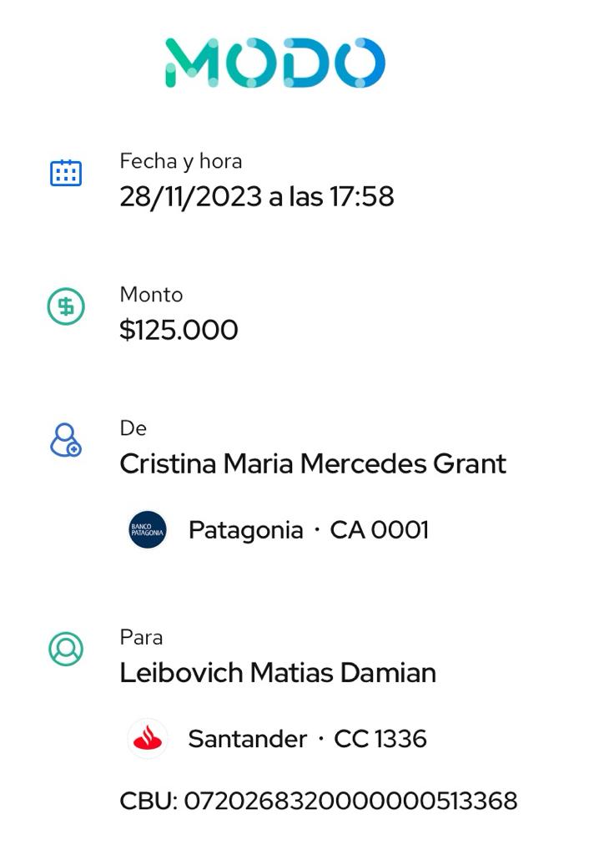Click sender name Cristina Maria Mercedes Grant
The image size is (589, 855).
pos(313,464)
